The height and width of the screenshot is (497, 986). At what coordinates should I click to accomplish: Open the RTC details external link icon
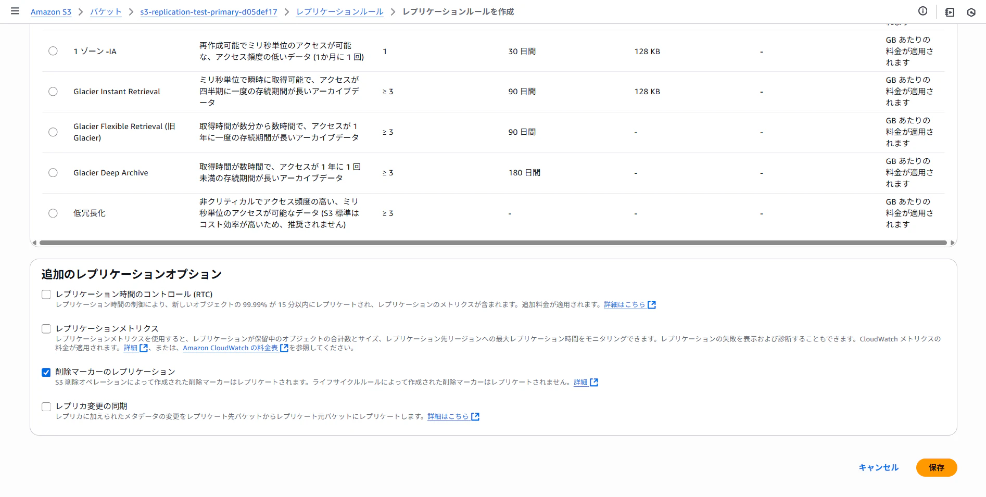[x=652, y=304]
